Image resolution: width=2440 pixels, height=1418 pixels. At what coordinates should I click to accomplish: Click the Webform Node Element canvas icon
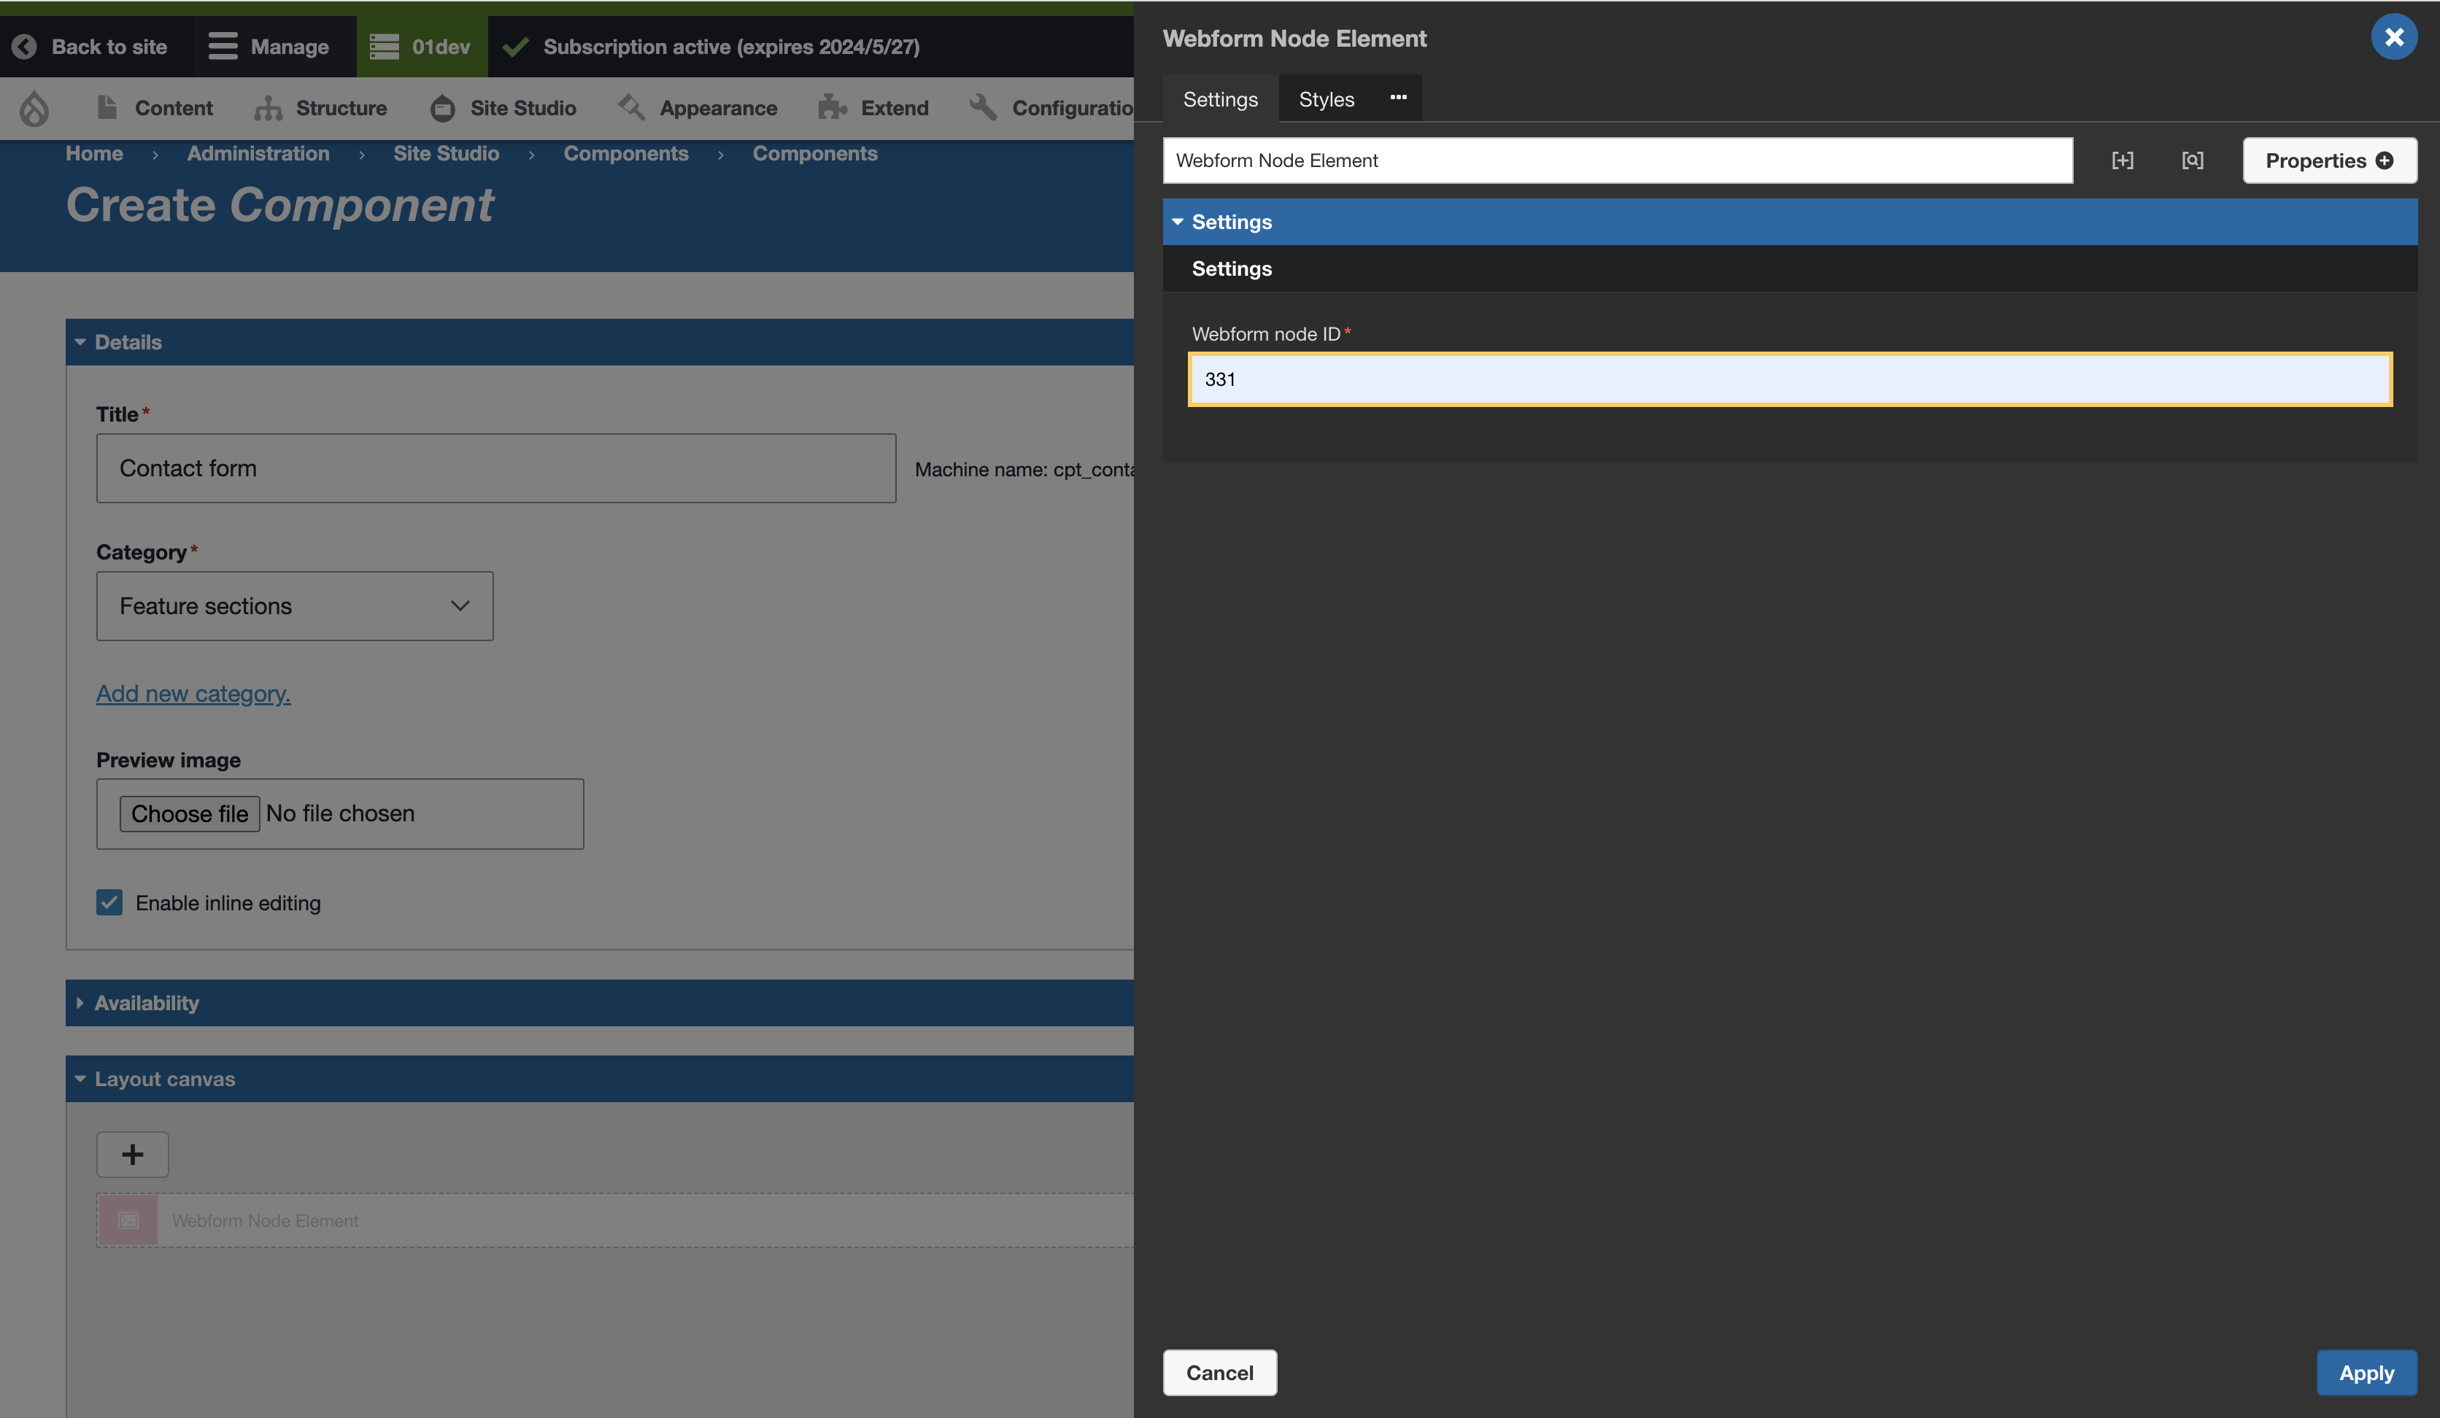[128, 1220]
